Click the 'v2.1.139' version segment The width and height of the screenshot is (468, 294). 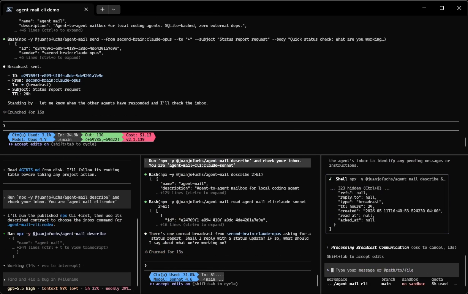pyautogui.click(x=135, y=139)
